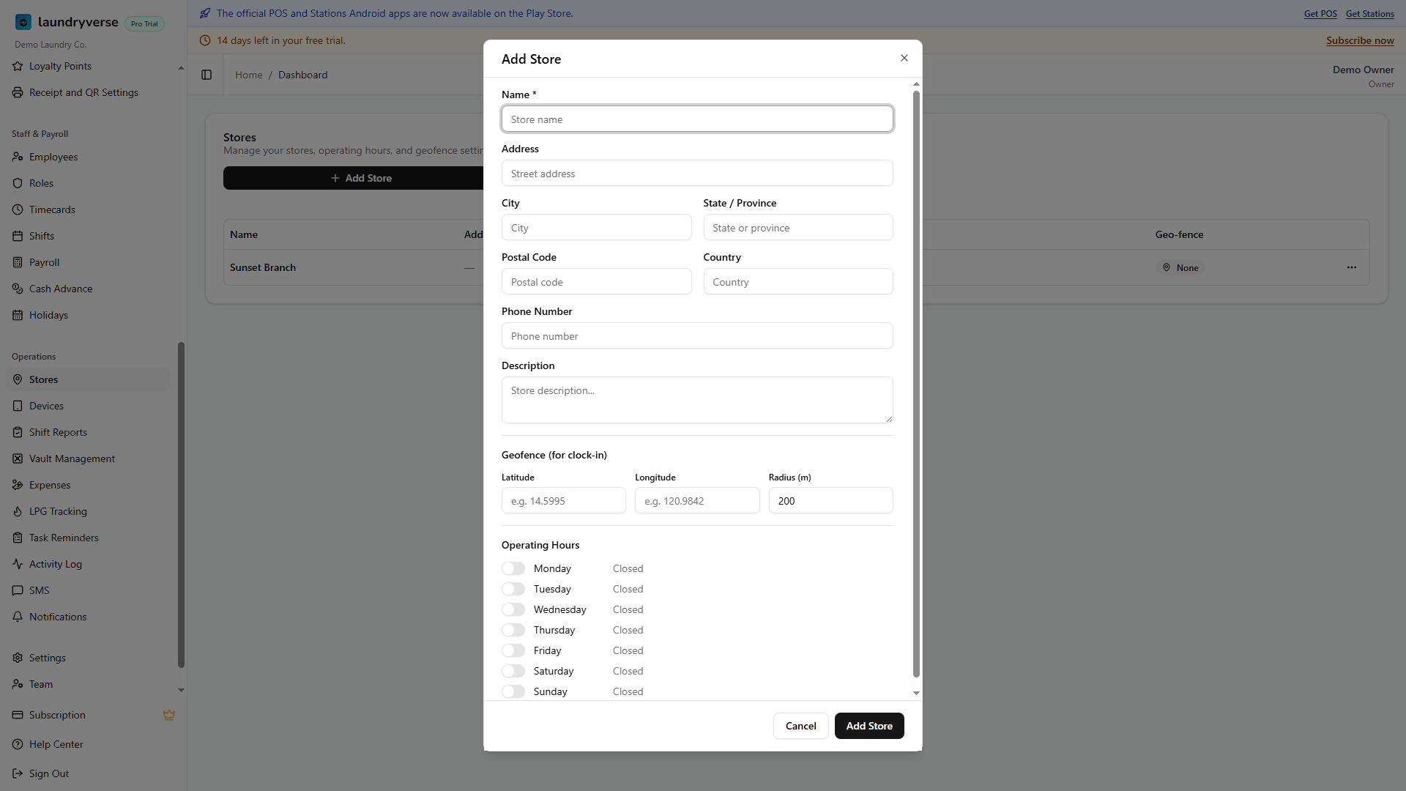Click the Get POS link

[1320, 13]
